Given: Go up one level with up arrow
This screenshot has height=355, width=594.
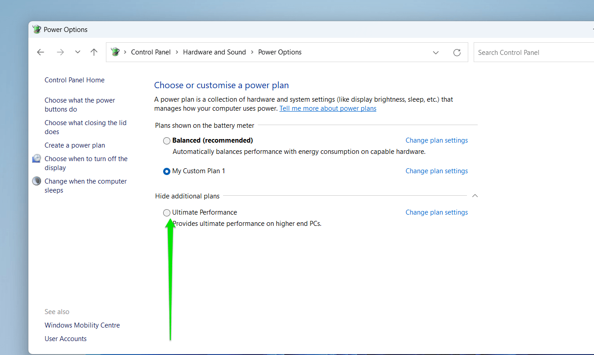Looking at the screenshot, I should (x=94, y=52).
